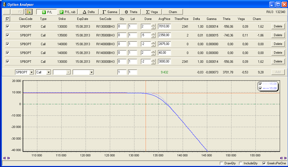The height and width of the screenshot is (167, 288).
Task: Click the AvgPrice field showing 7010,00
Action: tap(164, 26)
